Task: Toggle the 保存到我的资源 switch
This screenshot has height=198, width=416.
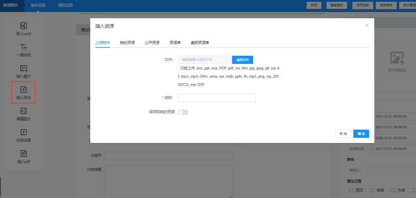Action: [183, 112]
